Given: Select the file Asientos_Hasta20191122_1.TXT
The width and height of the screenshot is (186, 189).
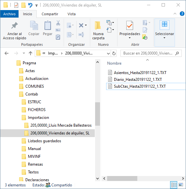Looking at the screenshot, I should coord(140,73).
